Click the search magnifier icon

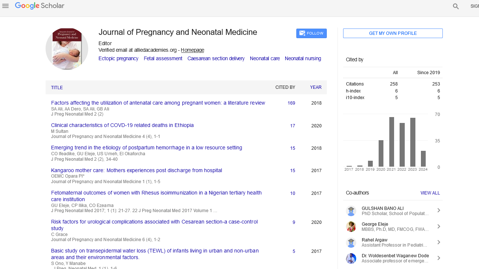(x=456, y=6)
